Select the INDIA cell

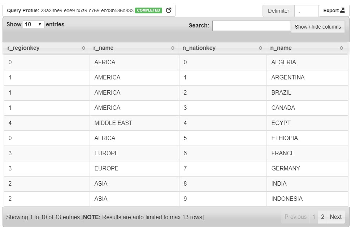[307, 183]
